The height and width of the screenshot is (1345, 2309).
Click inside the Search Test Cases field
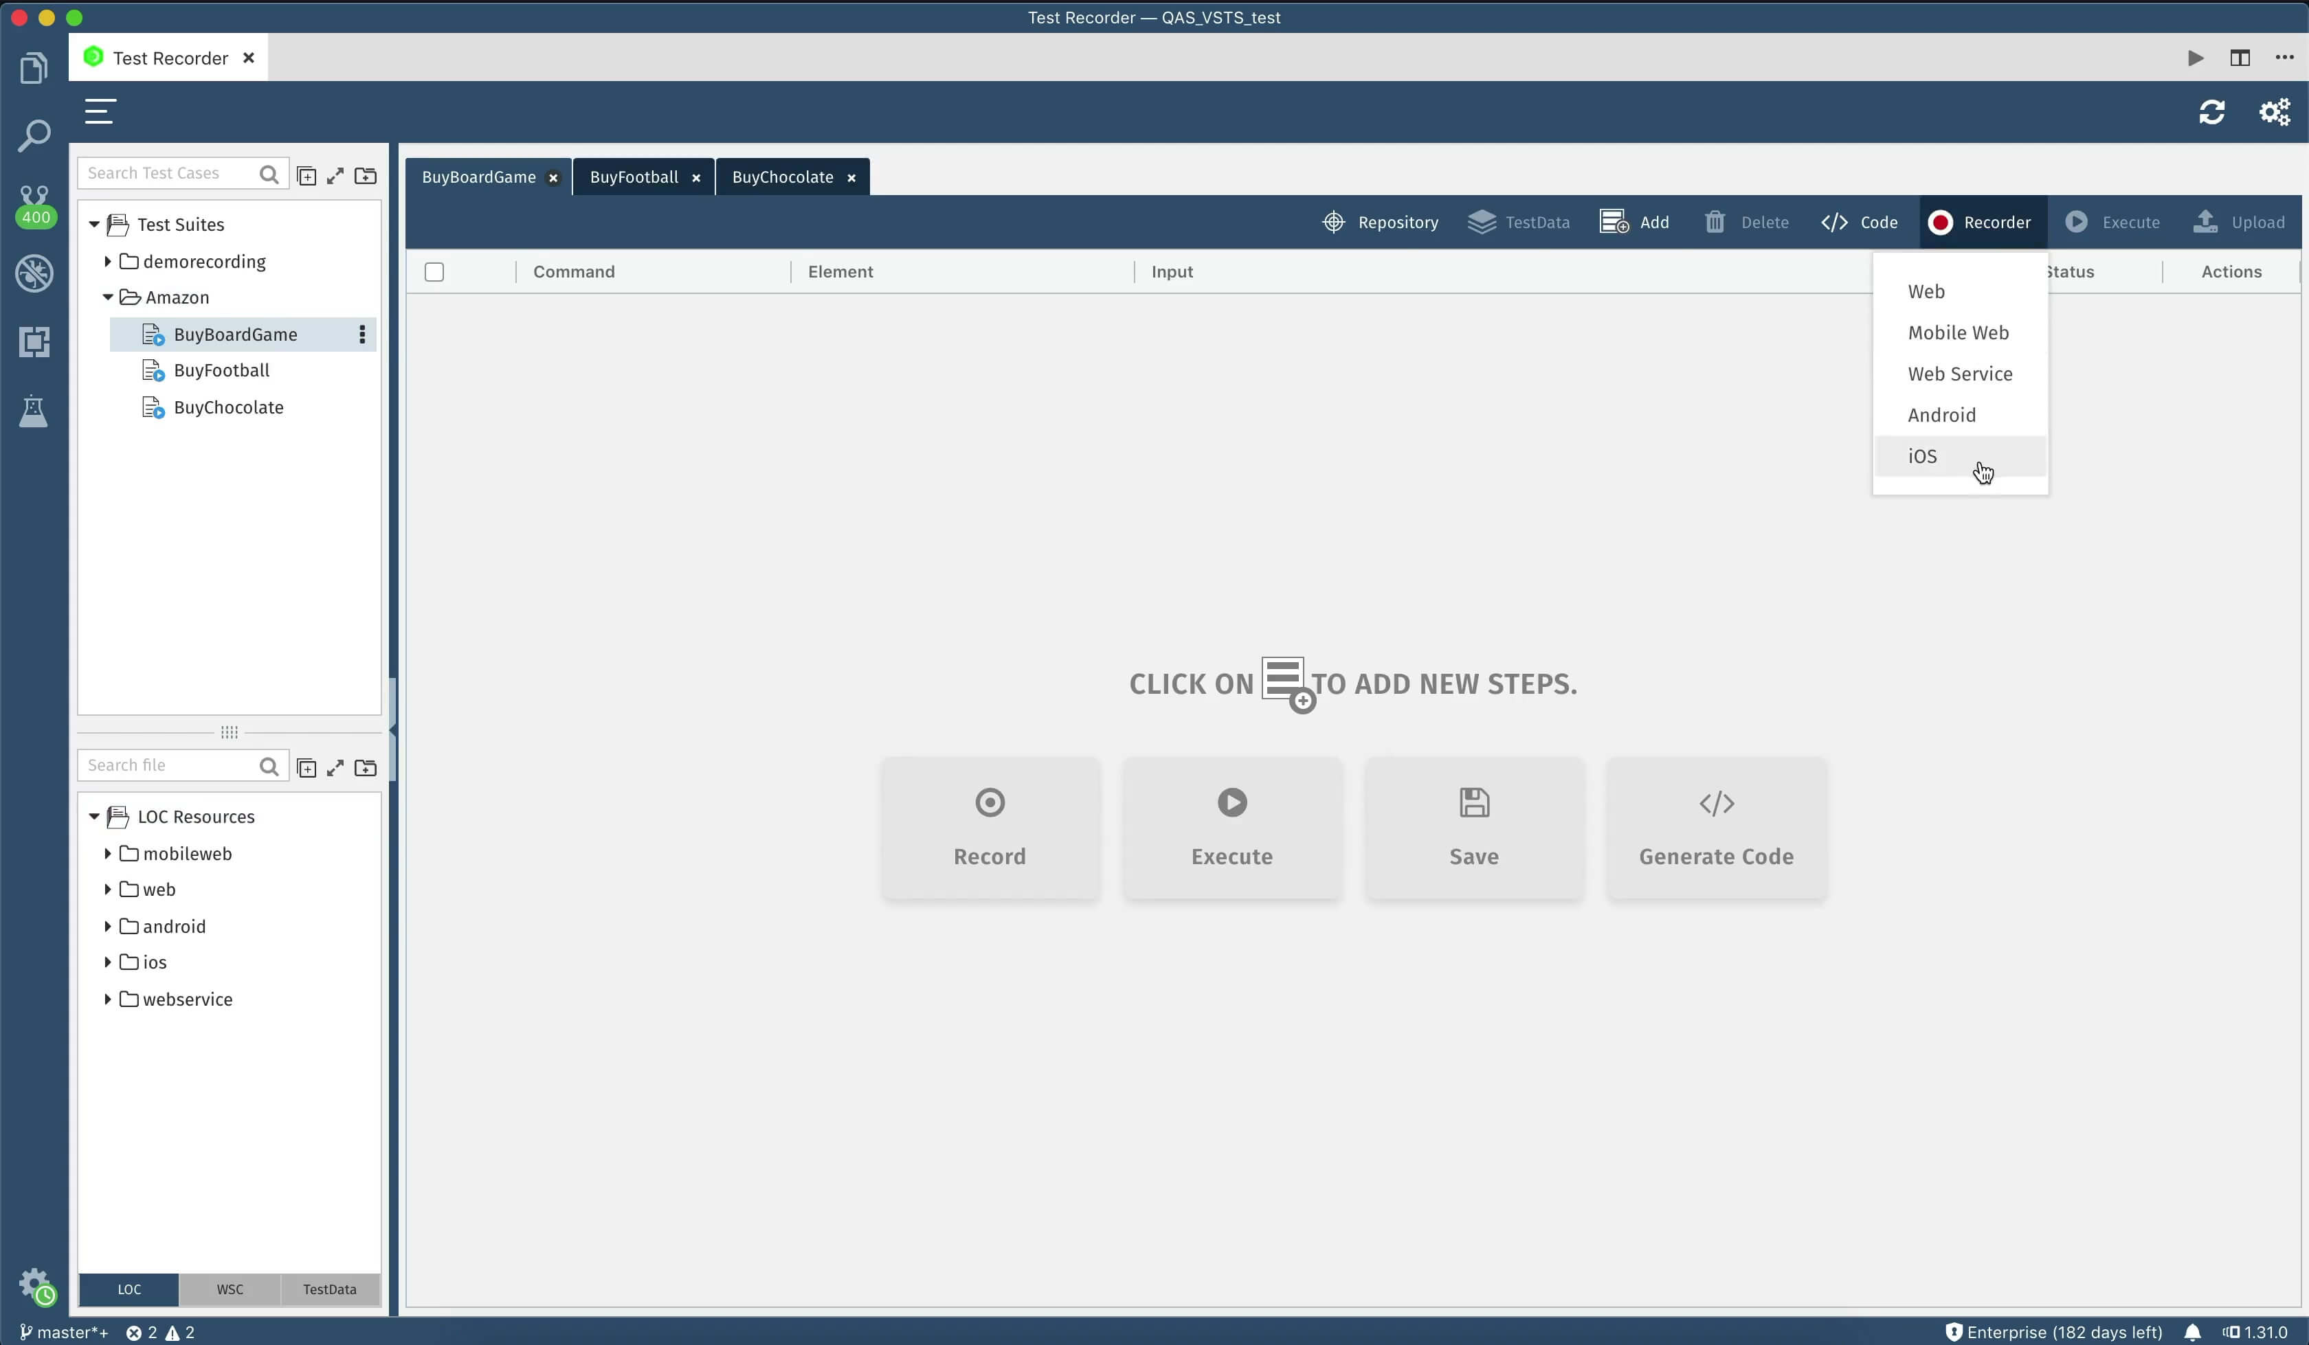coord(165,172)
